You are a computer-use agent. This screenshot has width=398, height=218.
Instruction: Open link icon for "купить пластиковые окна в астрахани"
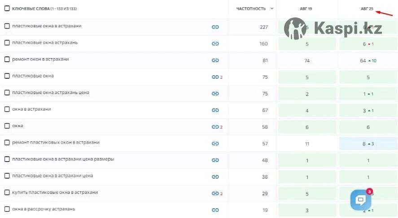tap(215, 193)
